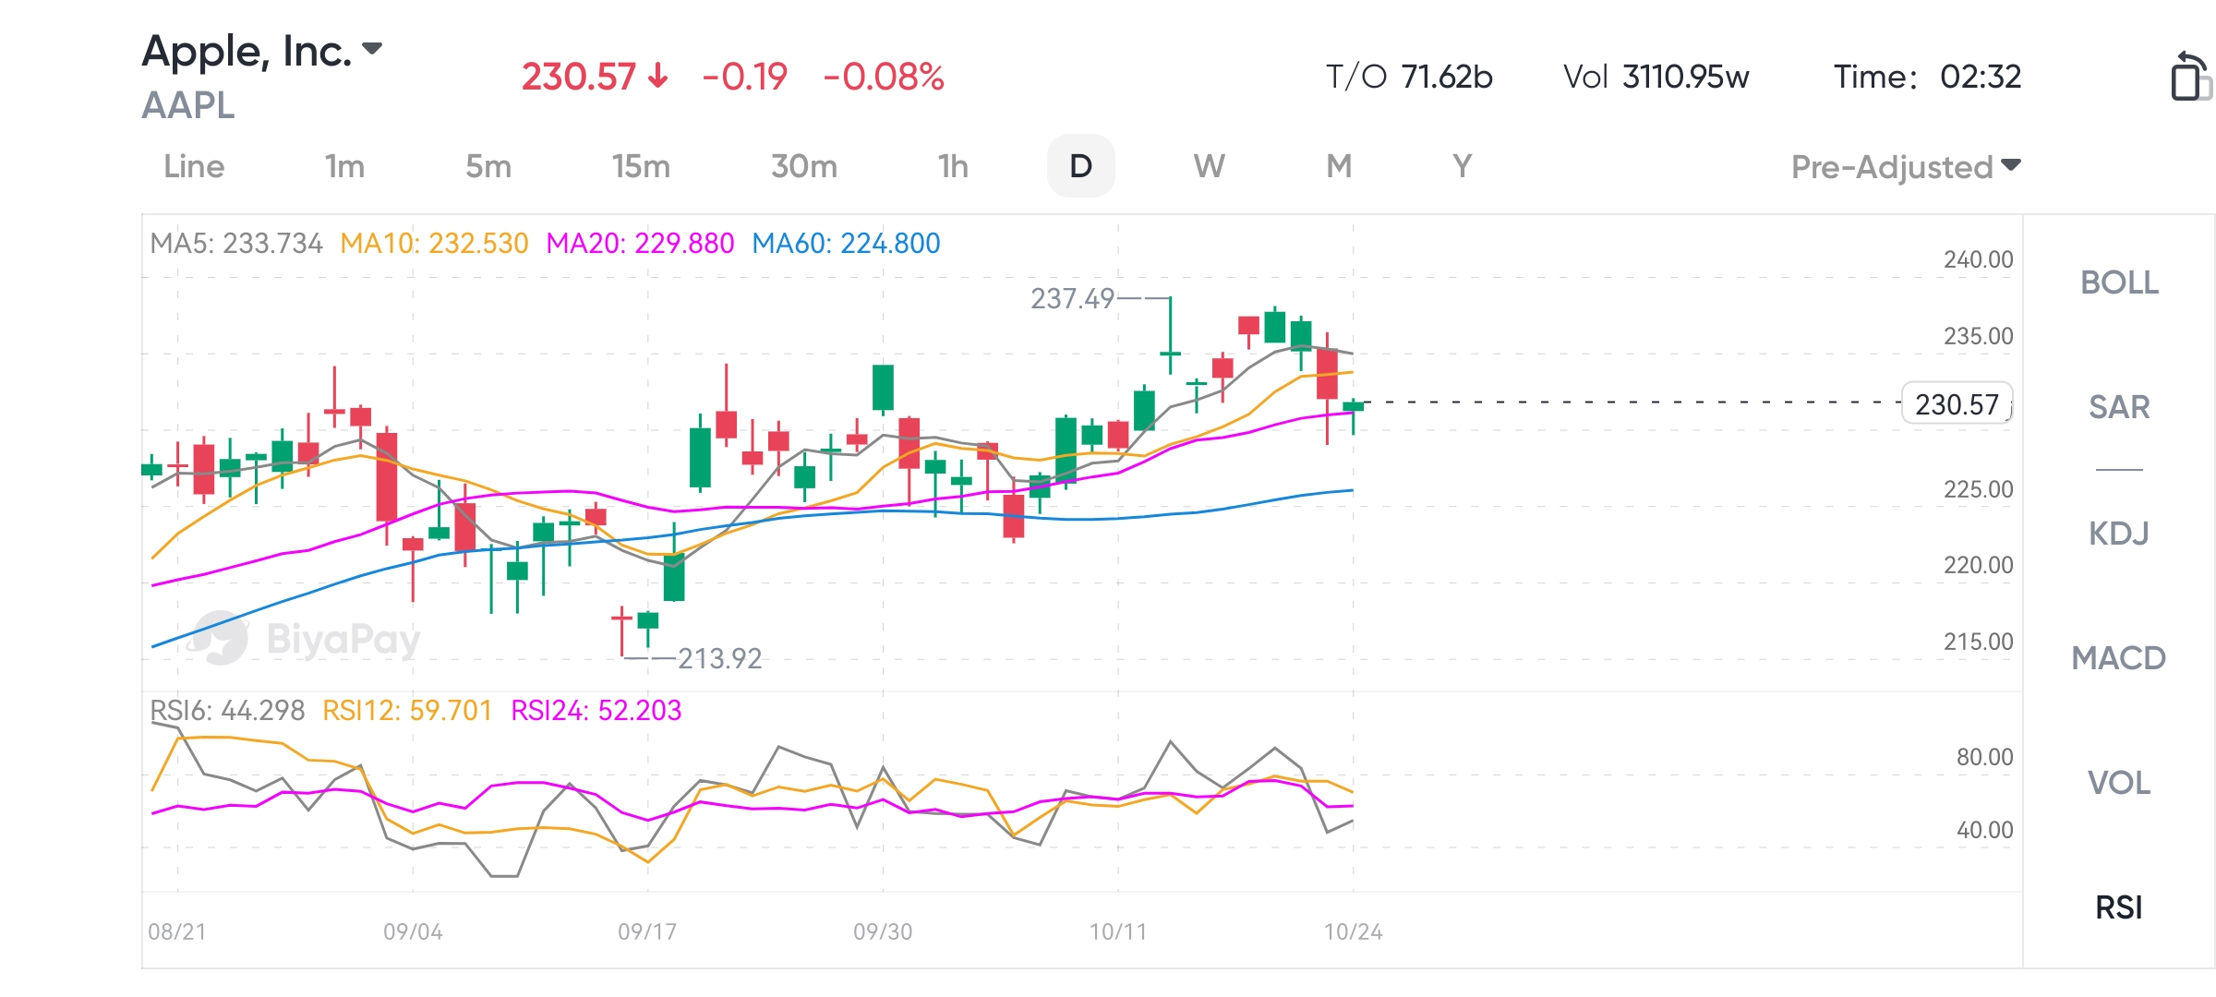Show the MACD indicator
The image size is (2216, 997).
(x=2119, y=658)
